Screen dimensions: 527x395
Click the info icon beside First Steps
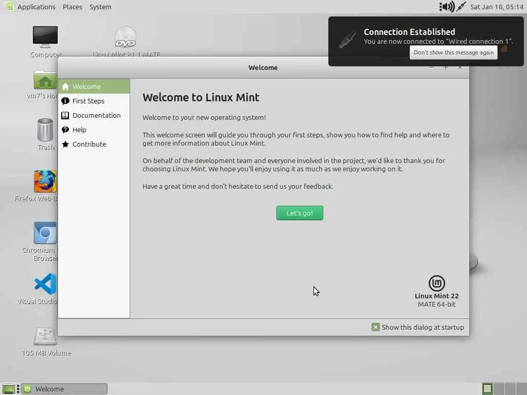[x=65, y=101]
